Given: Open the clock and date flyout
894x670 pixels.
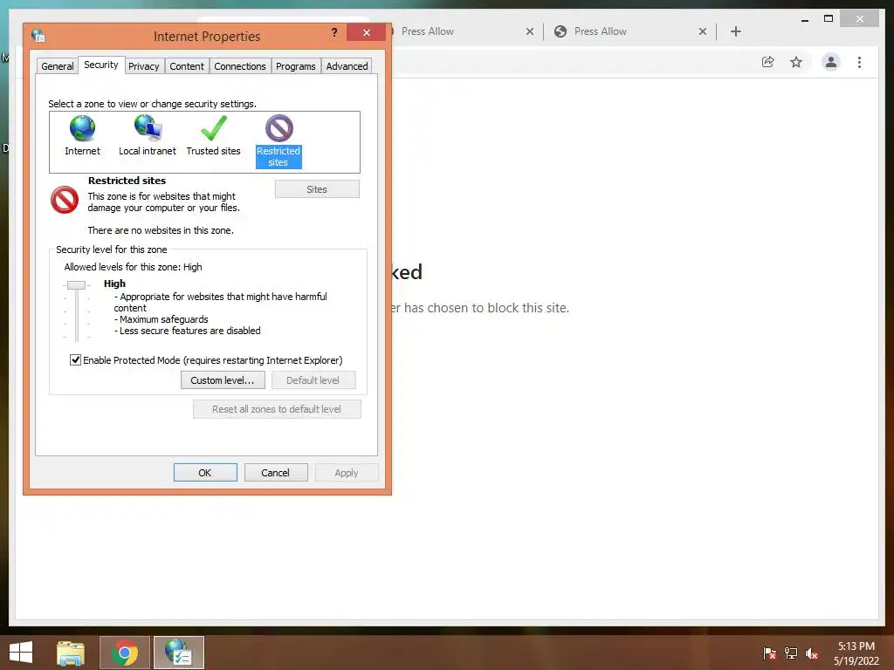Looking at the screenshot, I should coord(856,653).
